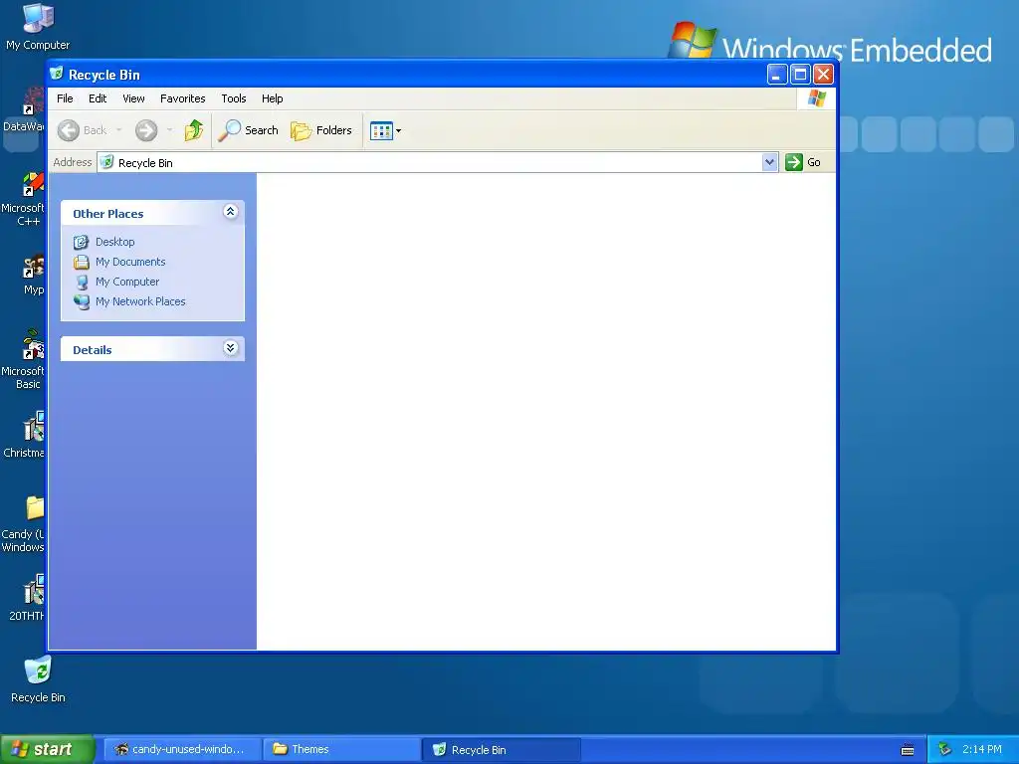Image resolution: width=1019 pixels, height=764 pixels.
Task: Click the Address bar field
Action: coord(438,162)
